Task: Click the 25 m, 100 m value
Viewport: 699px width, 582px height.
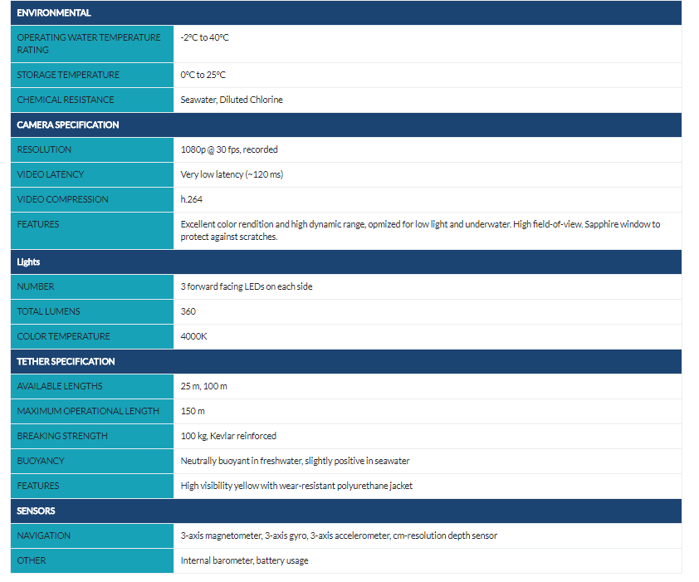Action: click(x=203, y=386)
